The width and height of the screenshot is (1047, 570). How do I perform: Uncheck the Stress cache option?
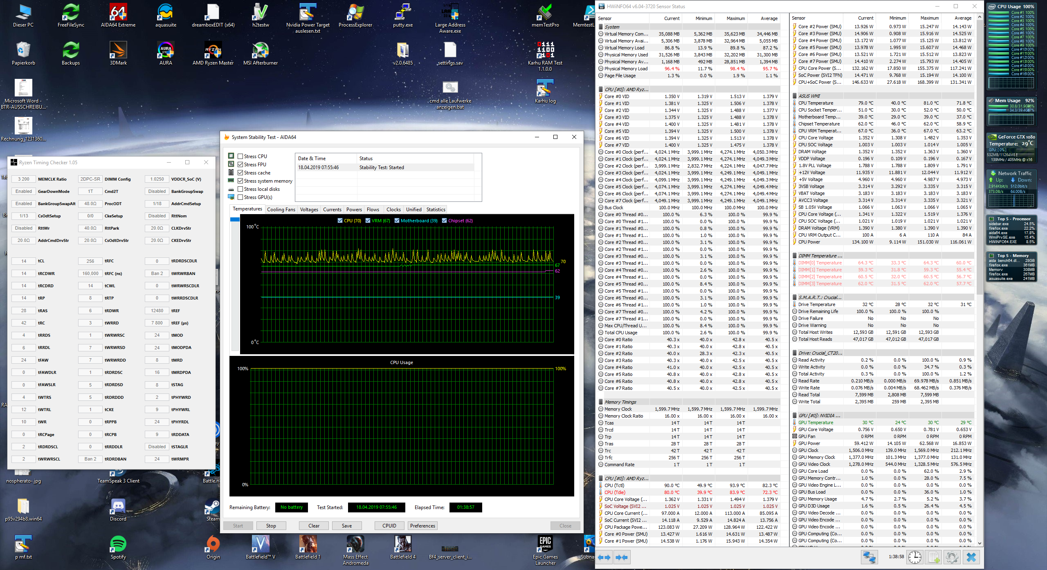240,173
